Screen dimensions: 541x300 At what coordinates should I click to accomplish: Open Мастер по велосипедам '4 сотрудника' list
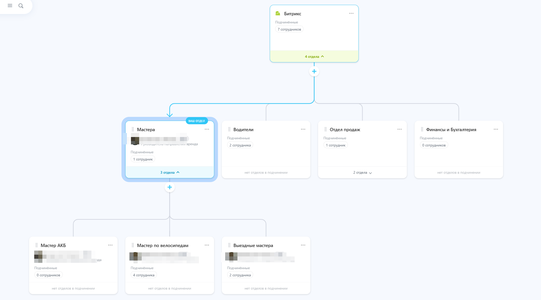[x=144, y=275]
